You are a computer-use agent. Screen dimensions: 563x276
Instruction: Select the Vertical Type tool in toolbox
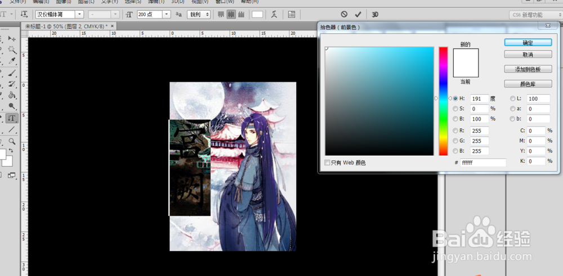(12, 118)
